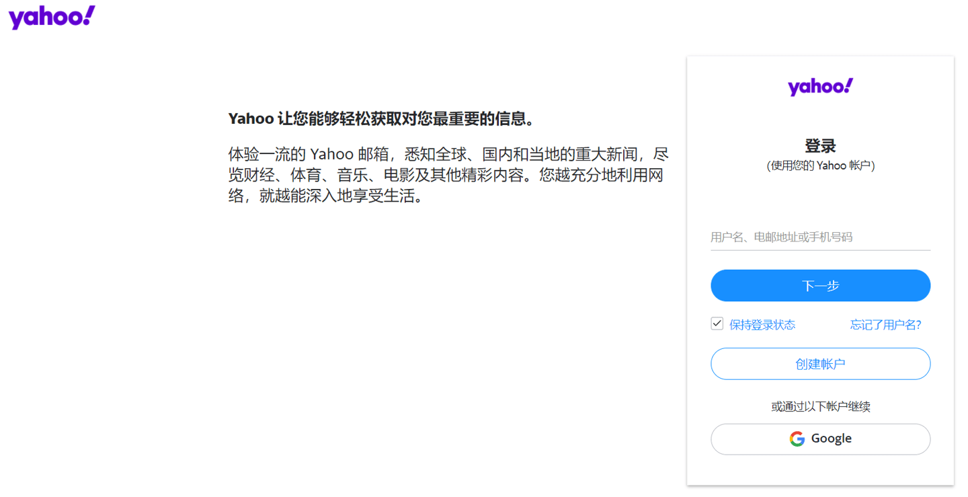The image size is (968, 497).
Task: Select the small Yahoo emblem above 使用您的 Yahoo 帐户
Action: [x=819, y=86]
